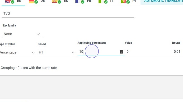Click the Portuguese flag icon
The width and height of the screenshot is (183, 102).
[123, 1]
